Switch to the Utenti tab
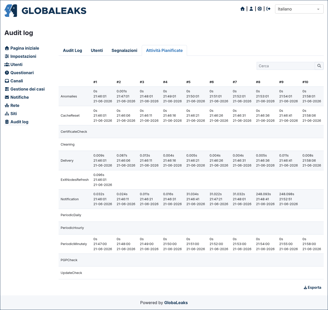 (x=97, y=50)
